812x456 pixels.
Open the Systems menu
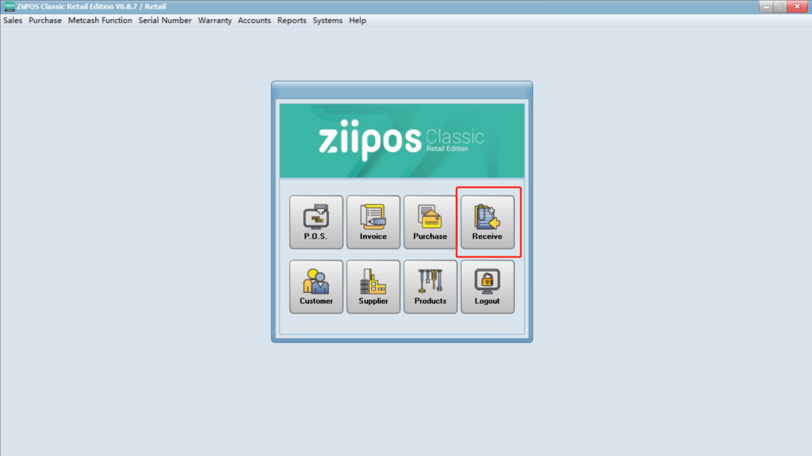coord(327,21)
